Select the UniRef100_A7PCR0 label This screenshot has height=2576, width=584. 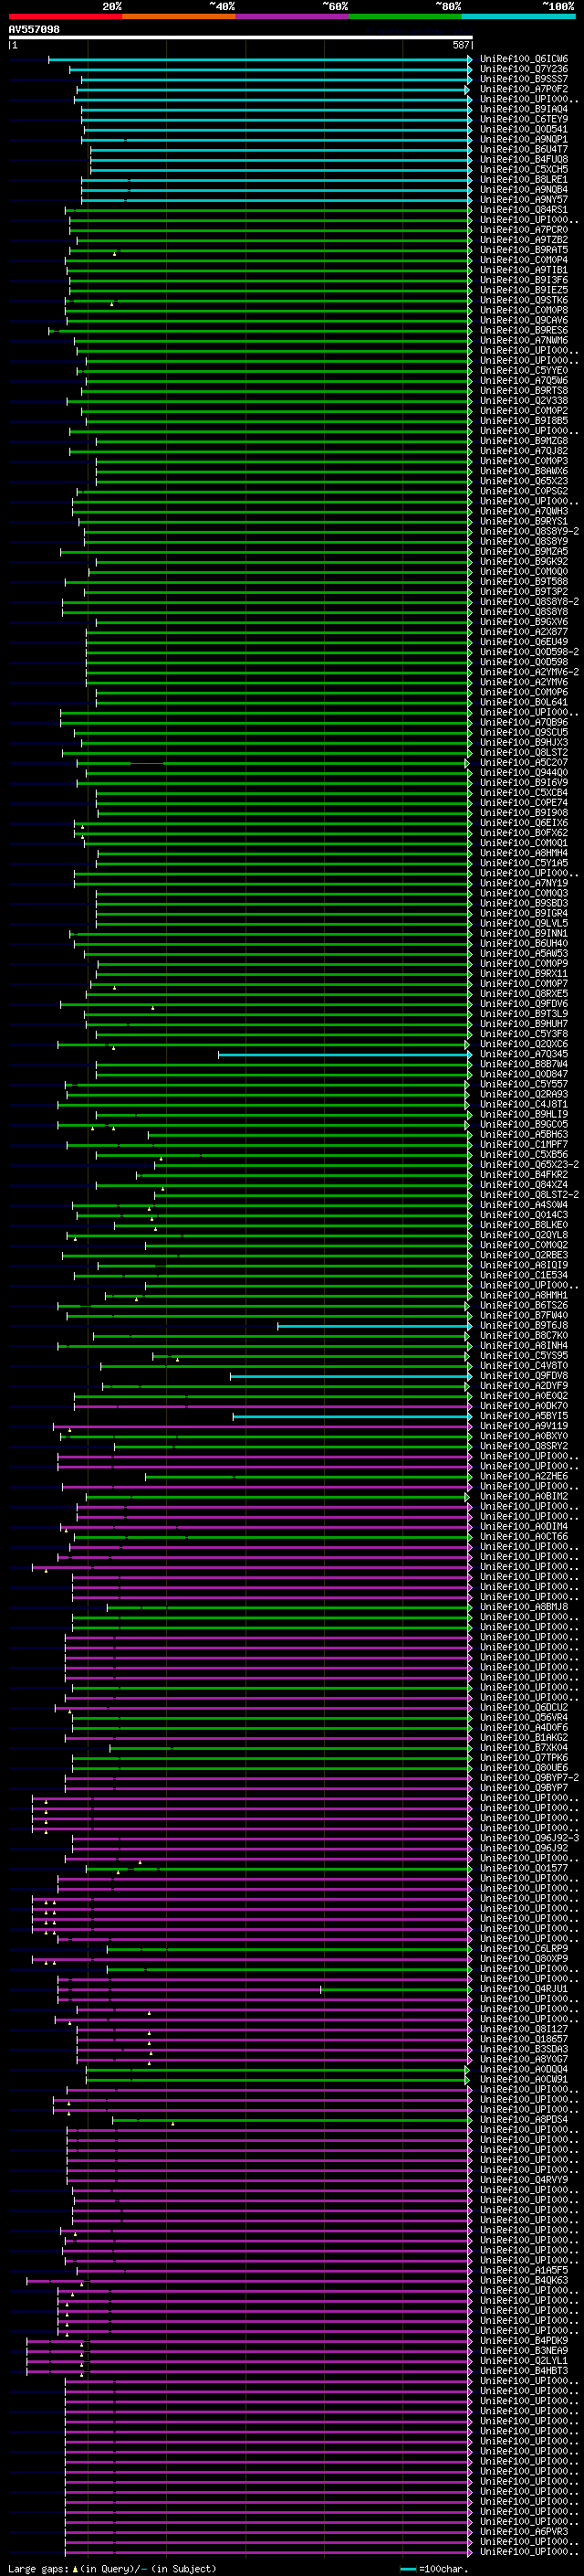tap(524, 230)
